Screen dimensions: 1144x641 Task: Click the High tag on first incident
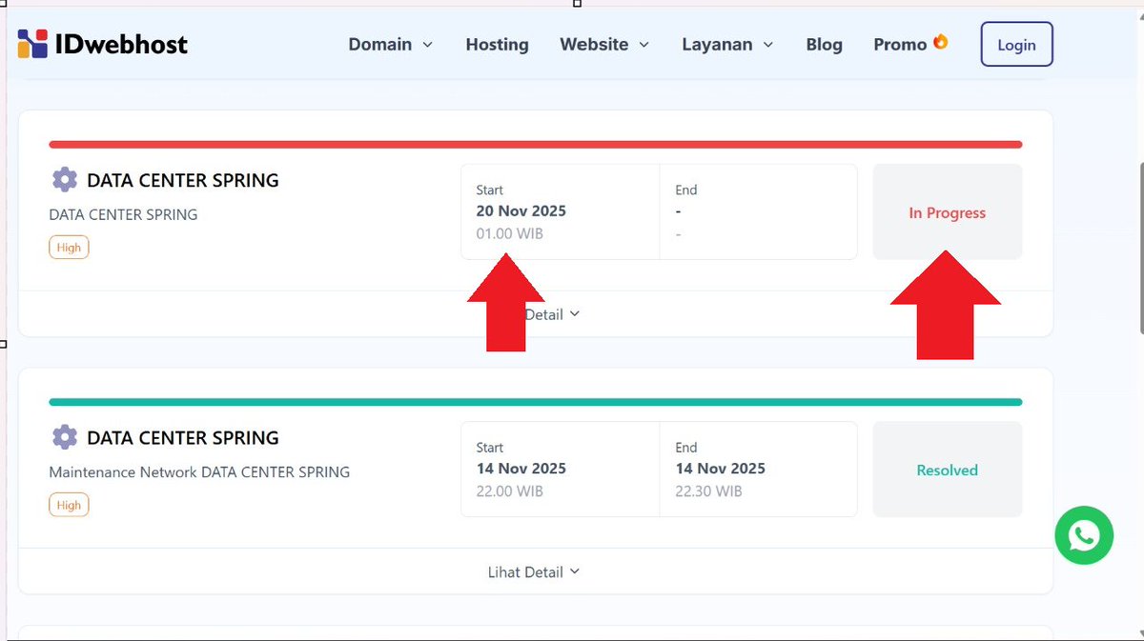click(69, 248)
